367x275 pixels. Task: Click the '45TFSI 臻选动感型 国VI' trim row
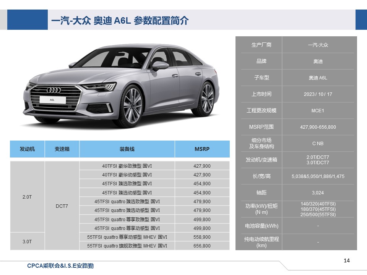(127, 192)
